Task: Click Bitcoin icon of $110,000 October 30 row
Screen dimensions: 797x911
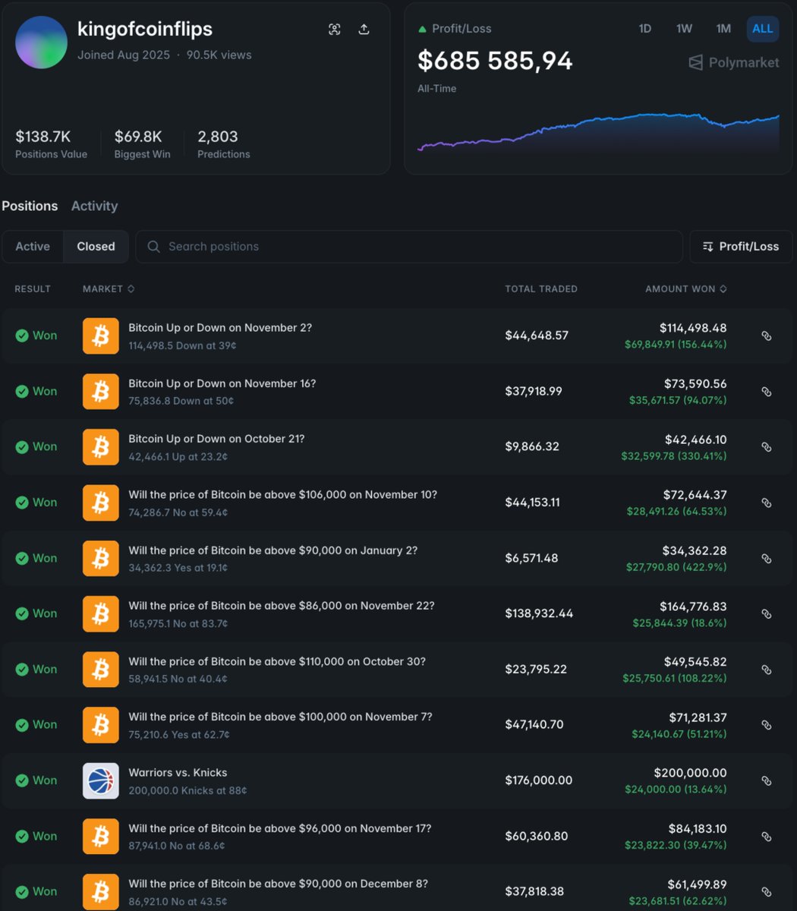Action: pyautogui.click(x=101, y=670)
